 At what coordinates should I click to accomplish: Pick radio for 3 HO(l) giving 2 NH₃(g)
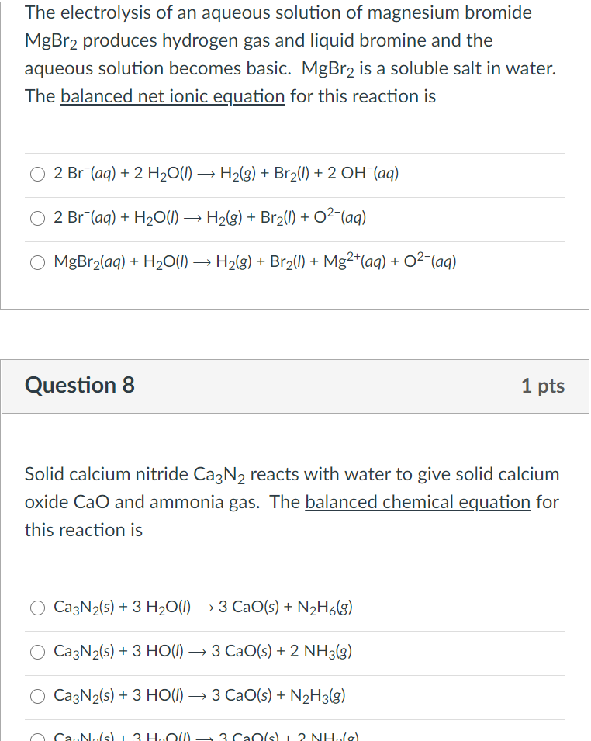pos(38,652)
